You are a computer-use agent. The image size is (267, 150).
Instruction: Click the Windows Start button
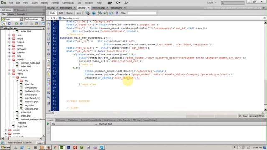[x=5, y=147]
